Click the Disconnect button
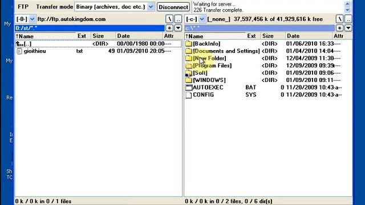The width and height of the screenshot is (365, 205). 173,7
